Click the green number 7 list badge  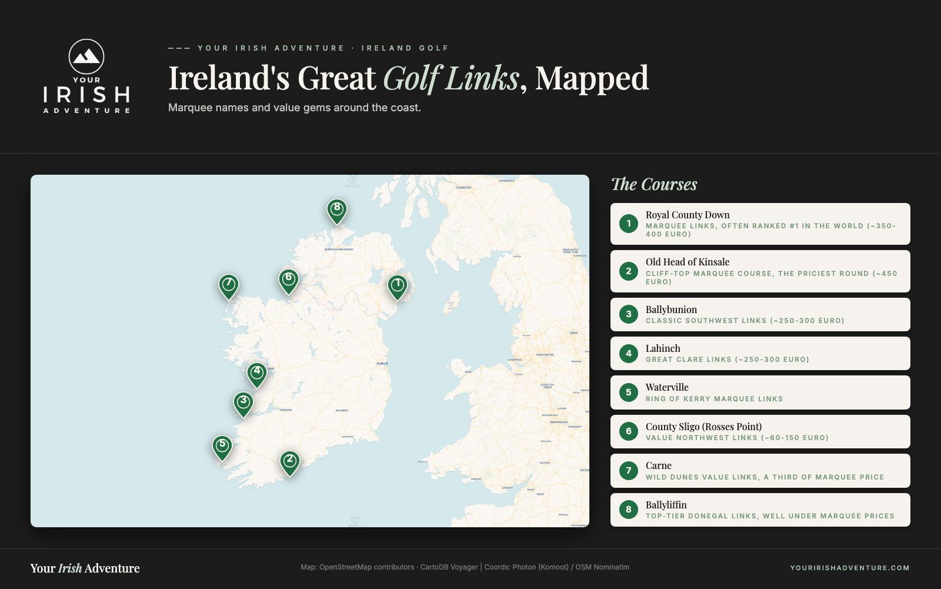[629, 471]
